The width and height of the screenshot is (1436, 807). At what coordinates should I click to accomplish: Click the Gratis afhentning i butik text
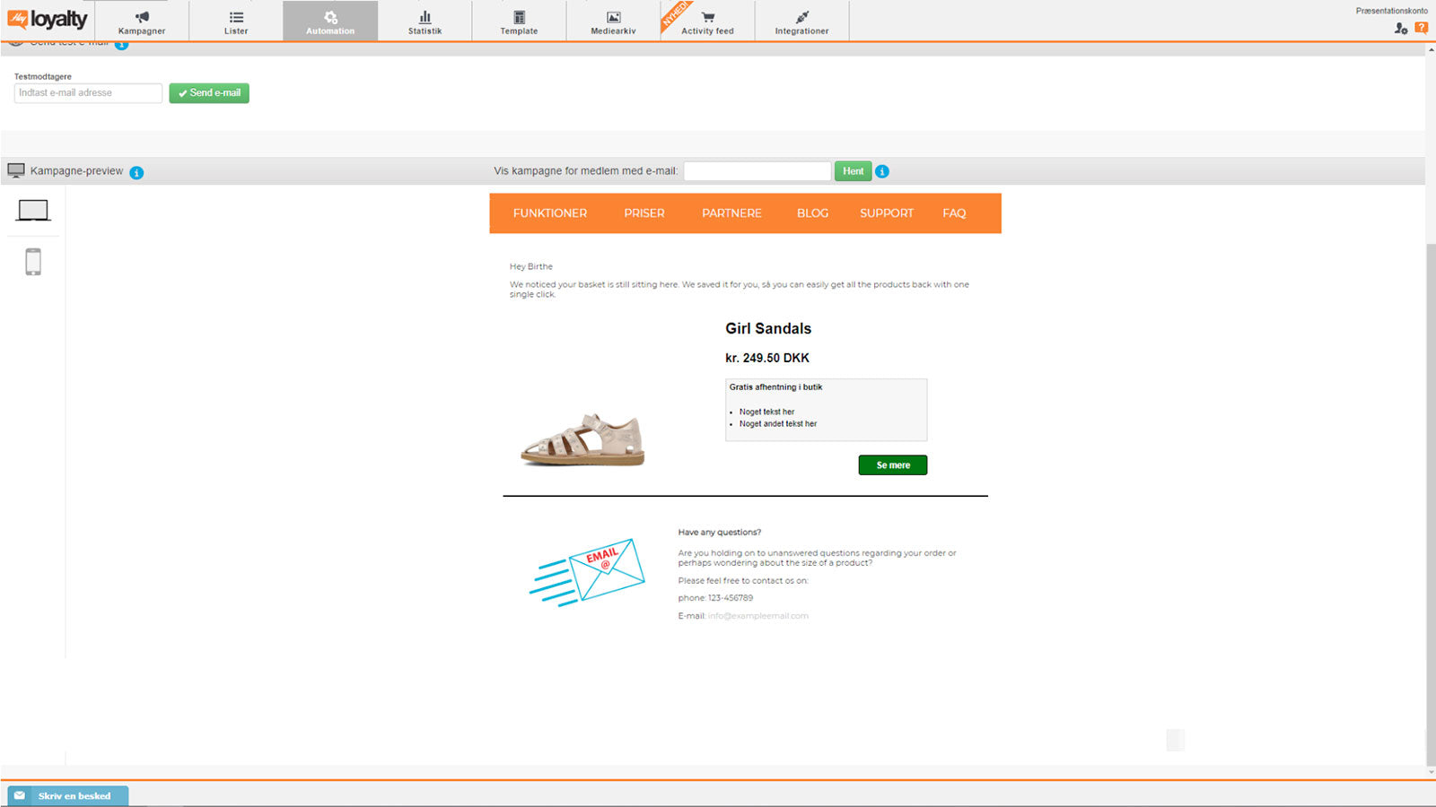pyautogui.click(x=775, y=387)
